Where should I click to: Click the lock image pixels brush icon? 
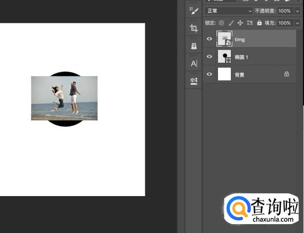[231, 23]
